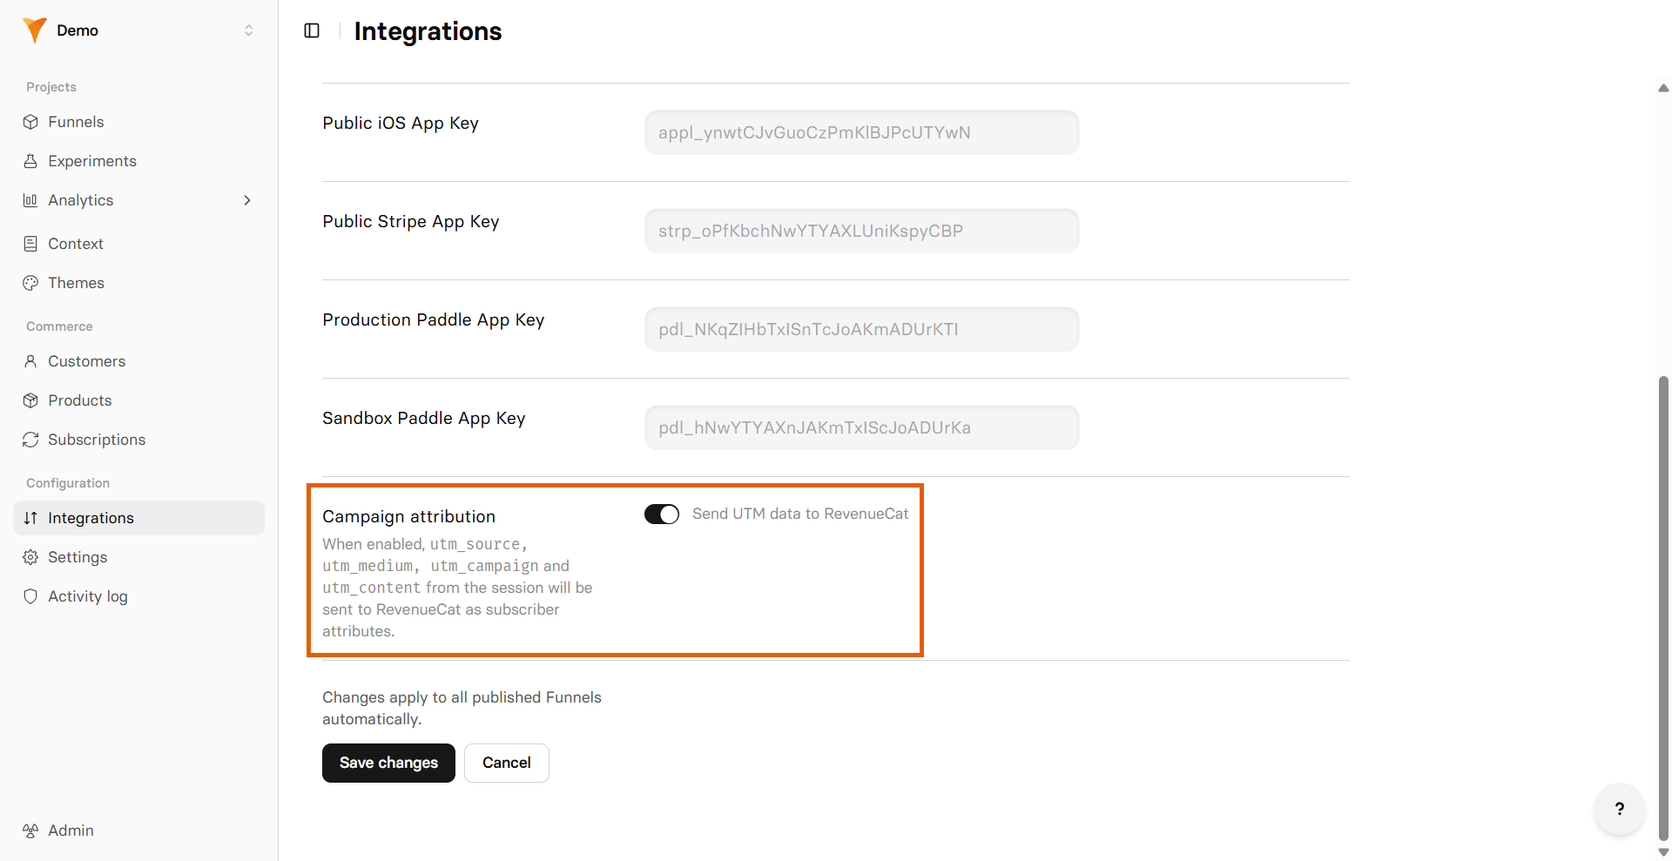
Task: Open the Demo workspace switcher
Action: pos(139,30)
